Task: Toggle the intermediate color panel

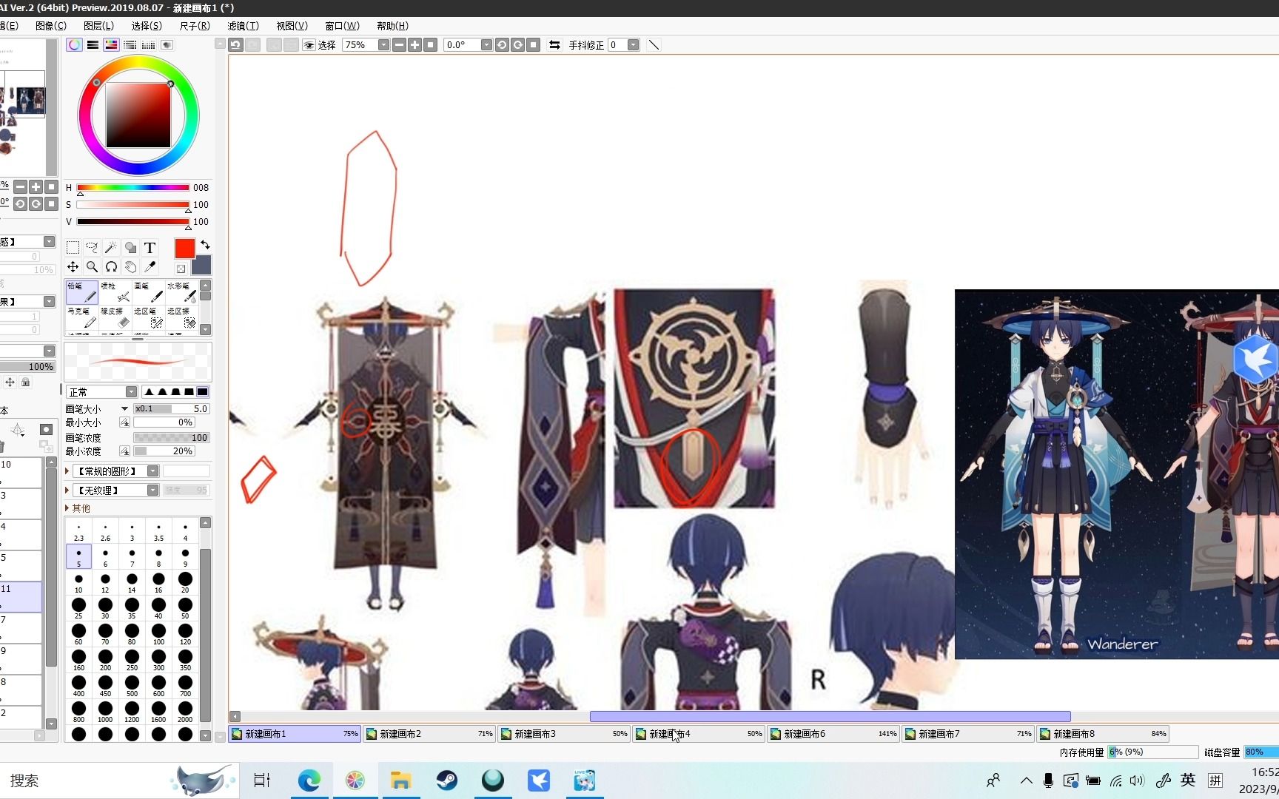Action: 130,44
